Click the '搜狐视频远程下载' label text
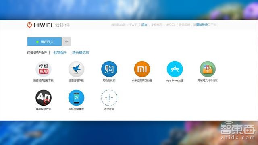258x145 pixels. 44,81
